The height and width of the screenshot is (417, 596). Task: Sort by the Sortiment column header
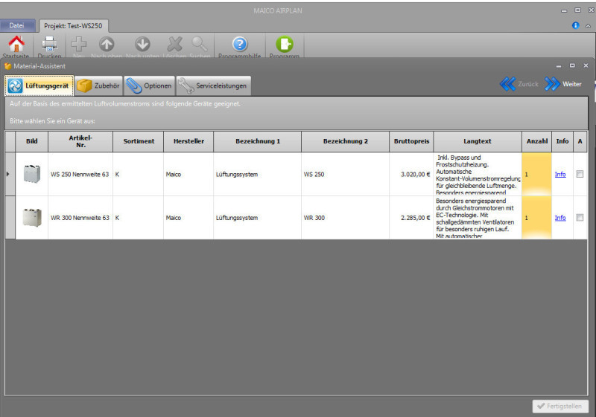(139, 141)
